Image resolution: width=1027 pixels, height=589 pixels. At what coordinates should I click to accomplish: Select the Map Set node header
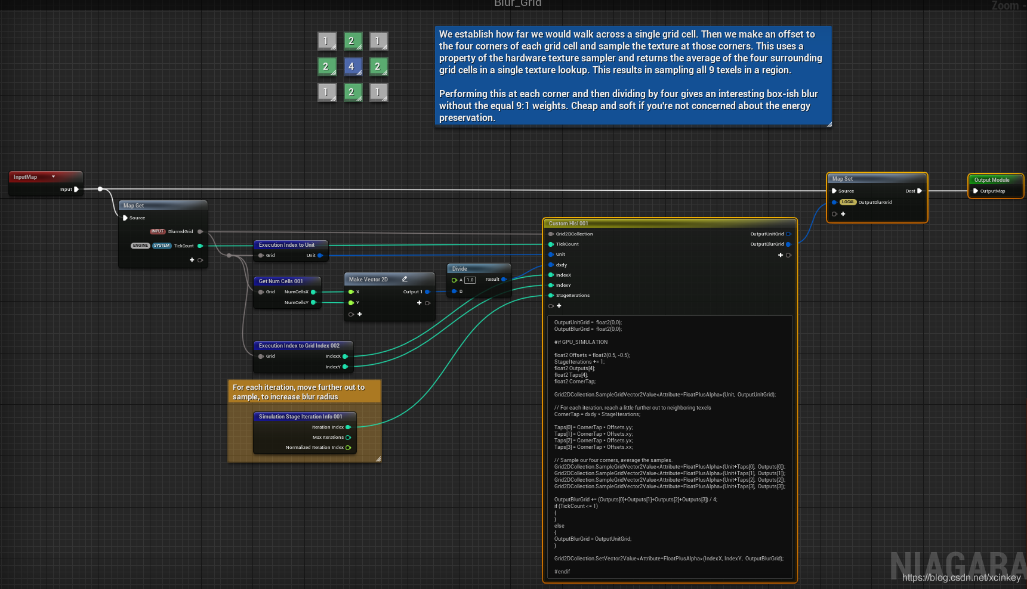tap(877, 178)
